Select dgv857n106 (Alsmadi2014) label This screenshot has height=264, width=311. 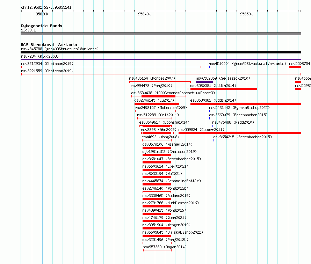[x=167, y=144]
